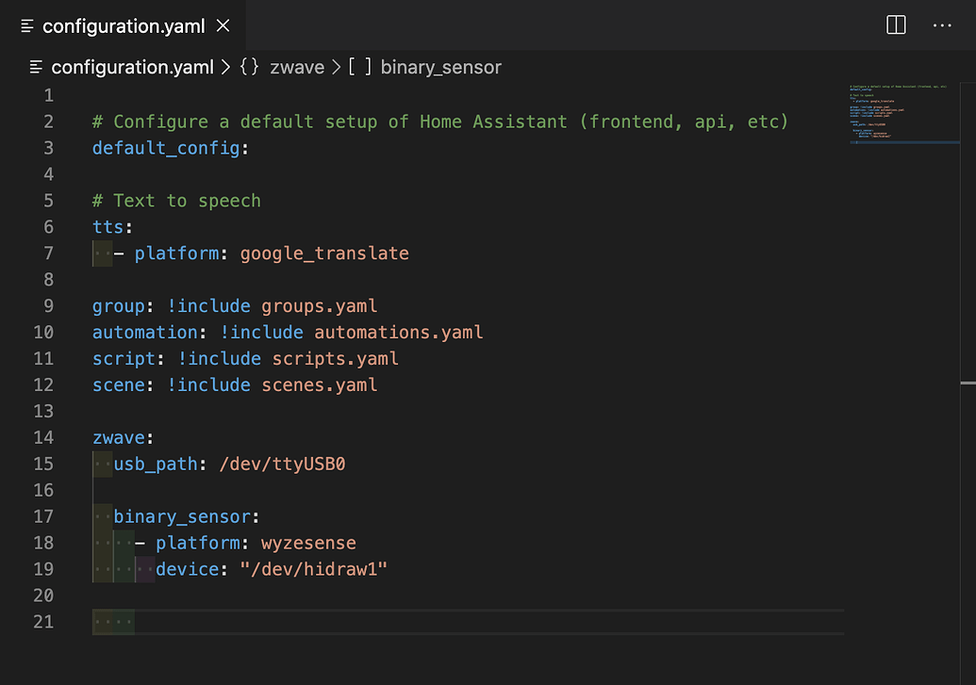976x685 pixels.
Task: Click the scripts.yaml include reference
Action: click(x=337, y=358)
